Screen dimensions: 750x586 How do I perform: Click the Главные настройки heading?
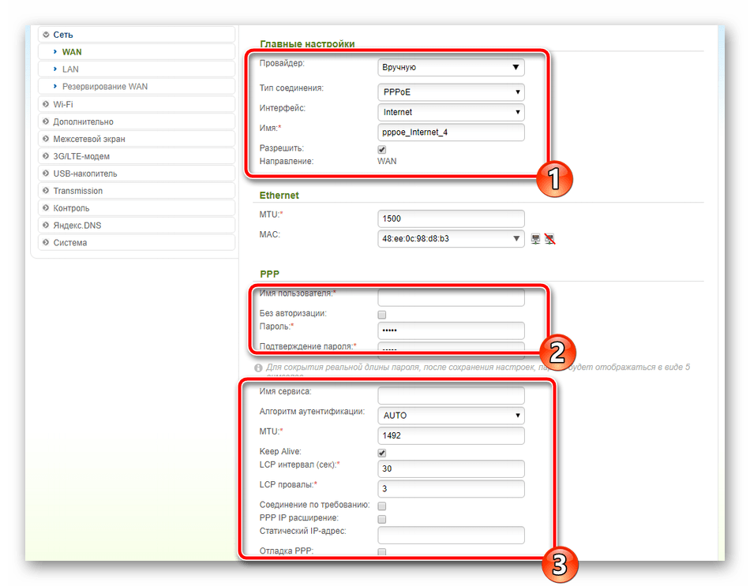pos(307,44)
